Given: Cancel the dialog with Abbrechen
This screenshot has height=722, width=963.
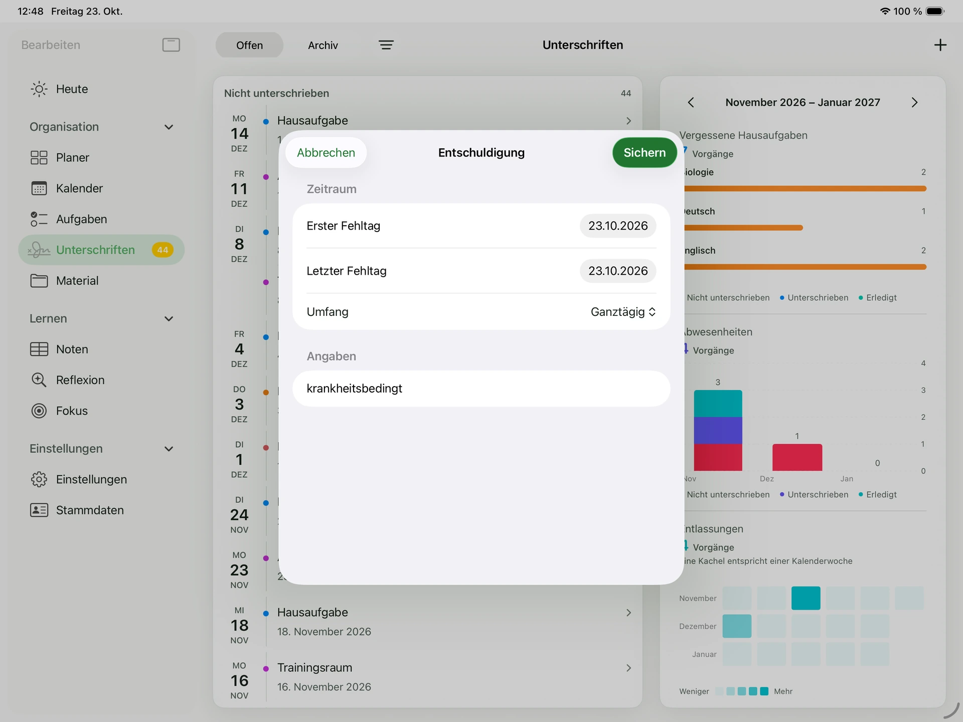Looking at the screenshot, I should (326, 152).
